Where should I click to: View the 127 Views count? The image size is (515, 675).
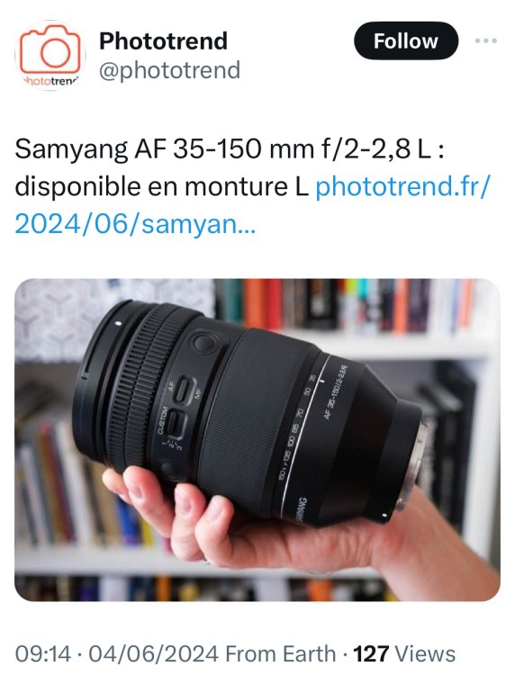click(404, 653)
